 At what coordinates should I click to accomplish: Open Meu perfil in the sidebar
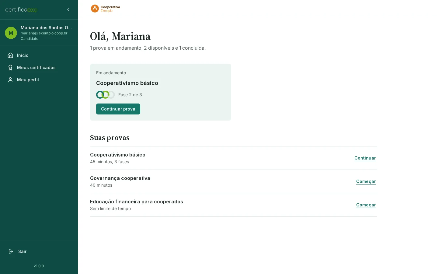click(39, 80)
